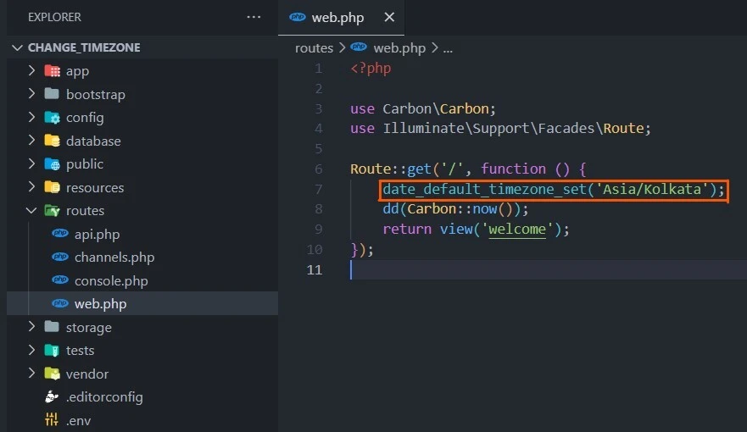Click the tests folder flask icon
Viewport: 747px width, 432px height.
[52, 351]
